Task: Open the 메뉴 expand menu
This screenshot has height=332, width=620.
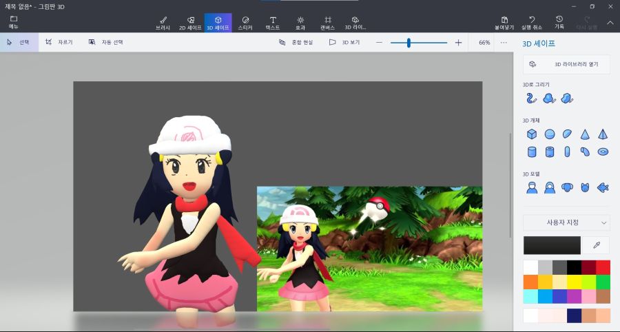Action: (x=14, y=22)
